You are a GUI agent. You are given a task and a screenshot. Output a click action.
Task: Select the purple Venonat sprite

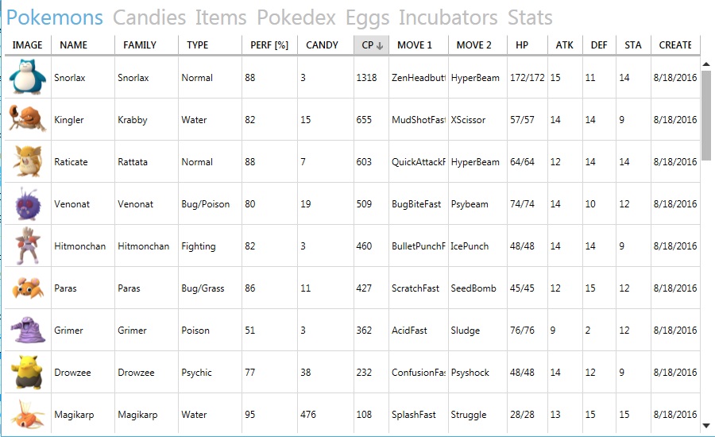[x=28, y=203]
